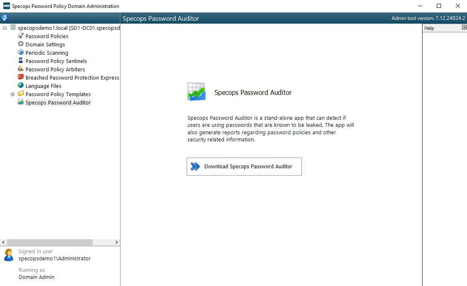Close the Specops administration window
The height and width of the screenshot is (286, 467).
(x=458, y=6)
